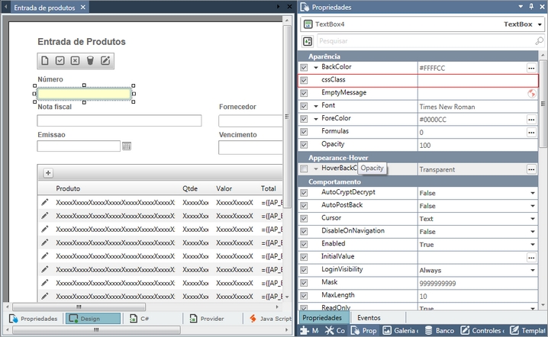This screenshot has height=337, width=548.
Task: Click the trash delete icon in form toolbar
Action: coord(90,60)
